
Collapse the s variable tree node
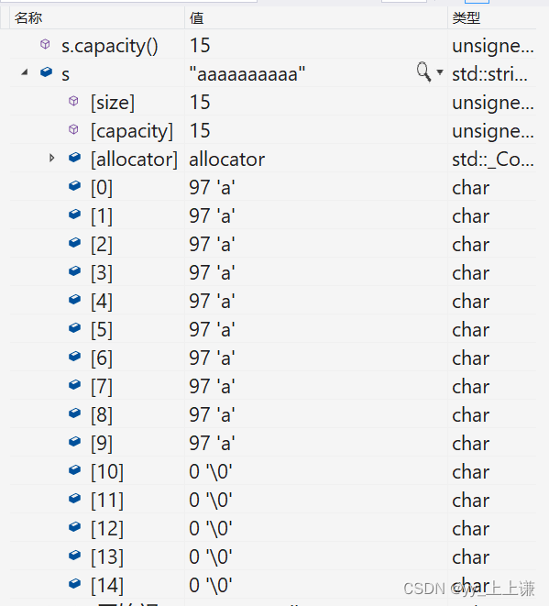tap(25, 72)
